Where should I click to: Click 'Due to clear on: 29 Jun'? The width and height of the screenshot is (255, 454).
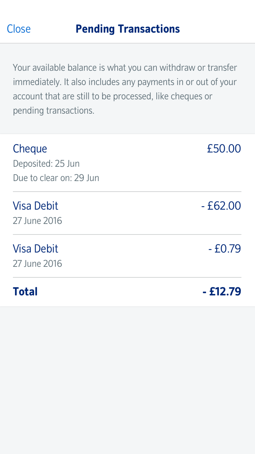pos(56,178)
